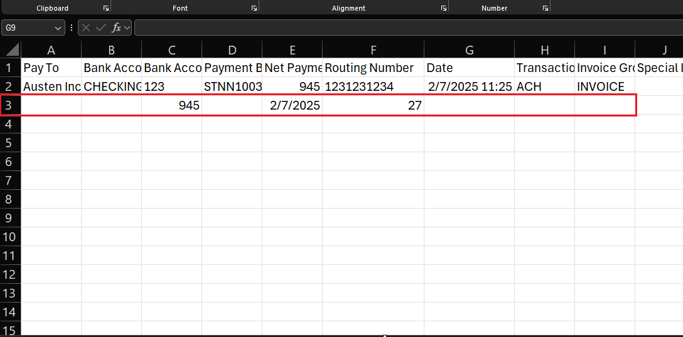Click the Cancel X in formula bar
The height and width of the screenshot is (337, 683).
pos(86,28)
